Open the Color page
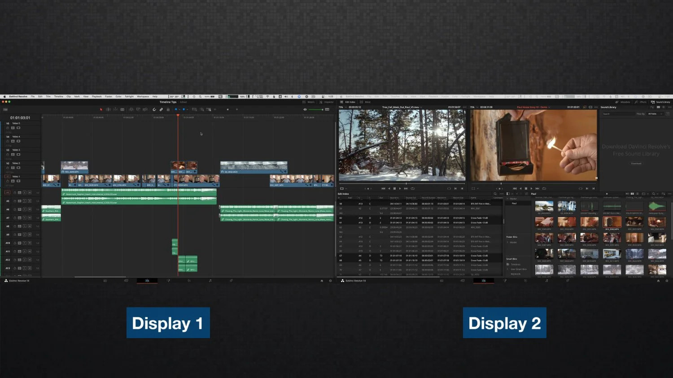Screen dimensions: 673x378 pos(189,281)
